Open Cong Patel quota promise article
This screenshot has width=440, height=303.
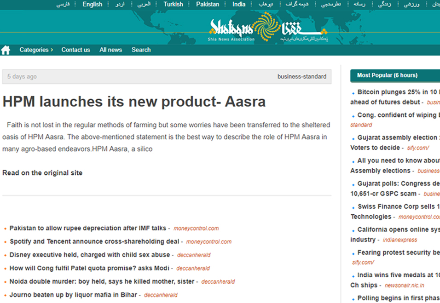pos(89,268)
